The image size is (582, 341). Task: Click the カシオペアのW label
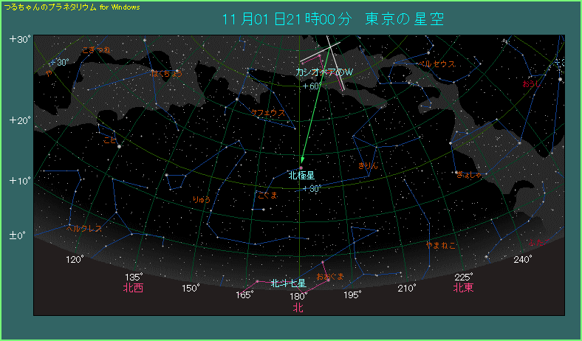coord(324,73)
